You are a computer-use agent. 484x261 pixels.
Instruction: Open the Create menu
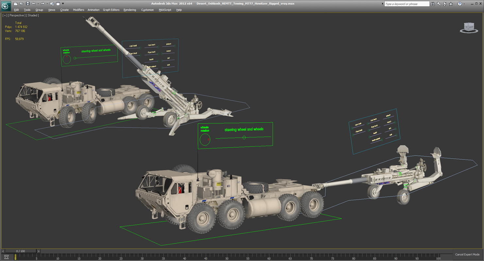64,10
